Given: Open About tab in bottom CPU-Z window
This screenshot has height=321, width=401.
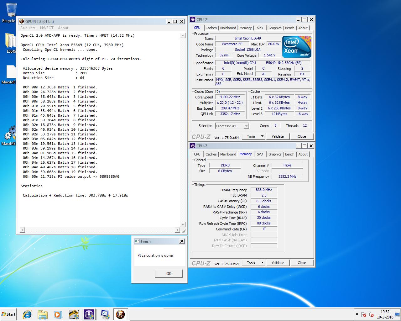Looking at the screenshot, I should (x=303, y=154).
